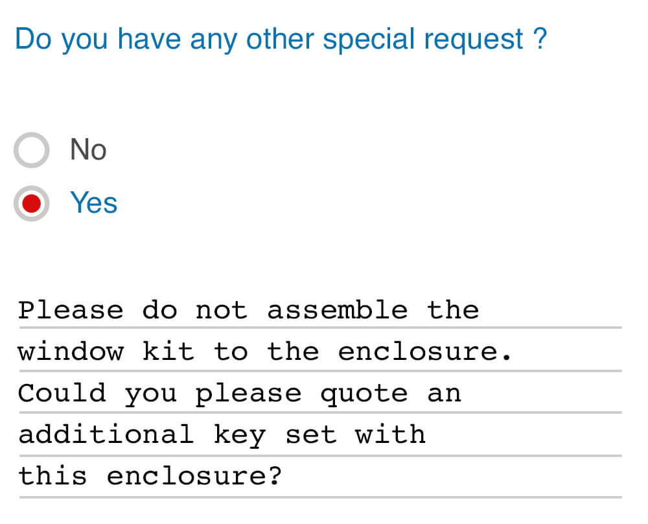The image size is (648, 524).
Task: Click the word "key" in the request
Action: [x=240, y=436]
